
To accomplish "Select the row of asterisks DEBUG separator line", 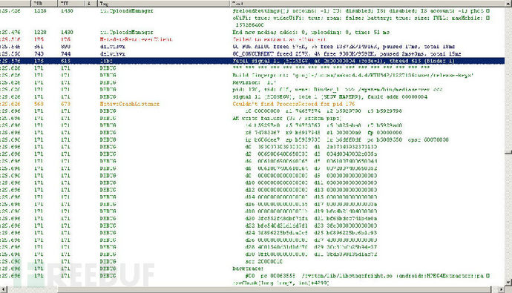I will [252, 68].
